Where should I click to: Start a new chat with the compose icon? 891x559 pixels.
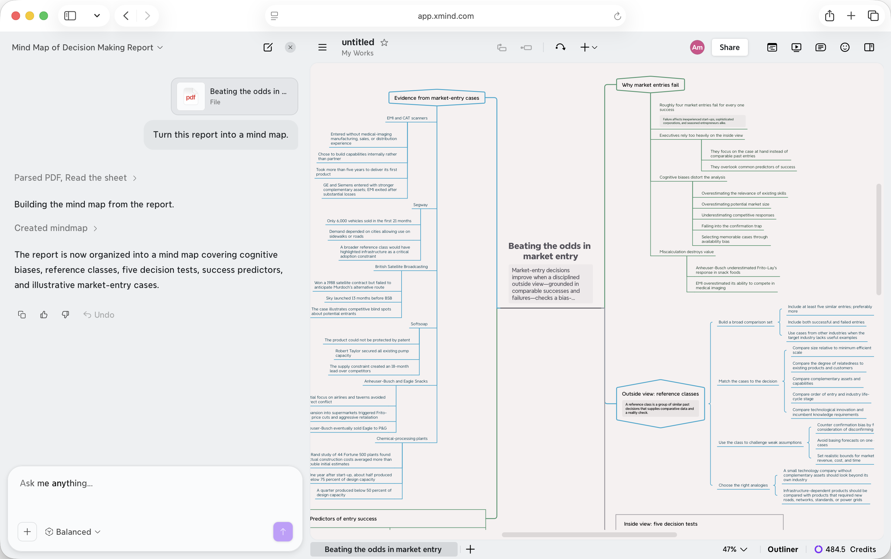click(x=268, y=47)
